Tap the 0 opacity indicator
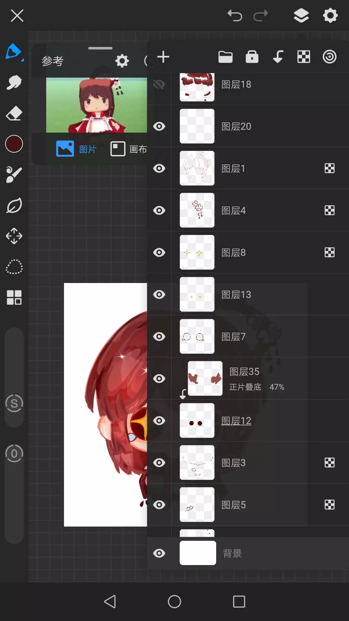Viewport: 349px width, 621px height. (x=14, y=453)
